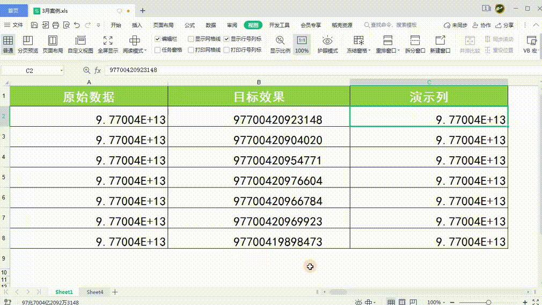Click the fx insert function icon

click(98, 70)
